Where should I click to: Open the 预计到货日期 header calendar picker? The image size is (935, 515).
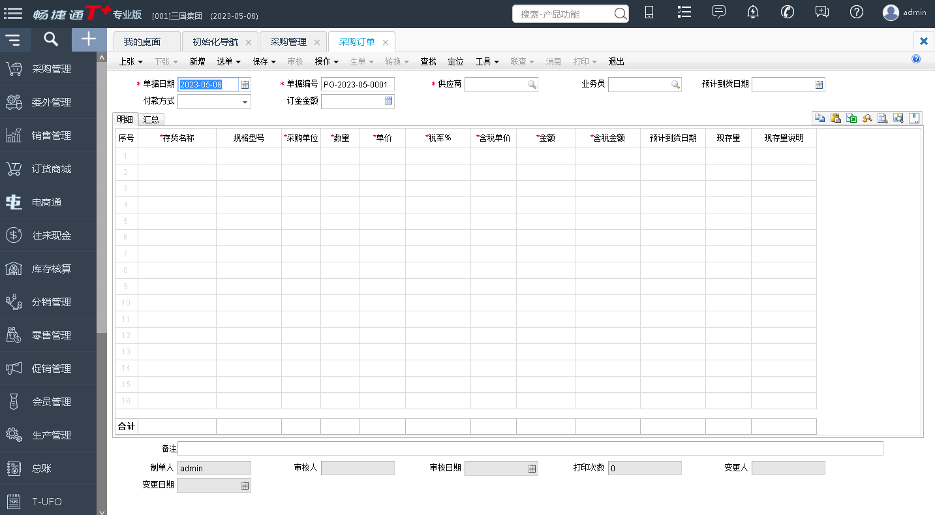pos(820,85)
